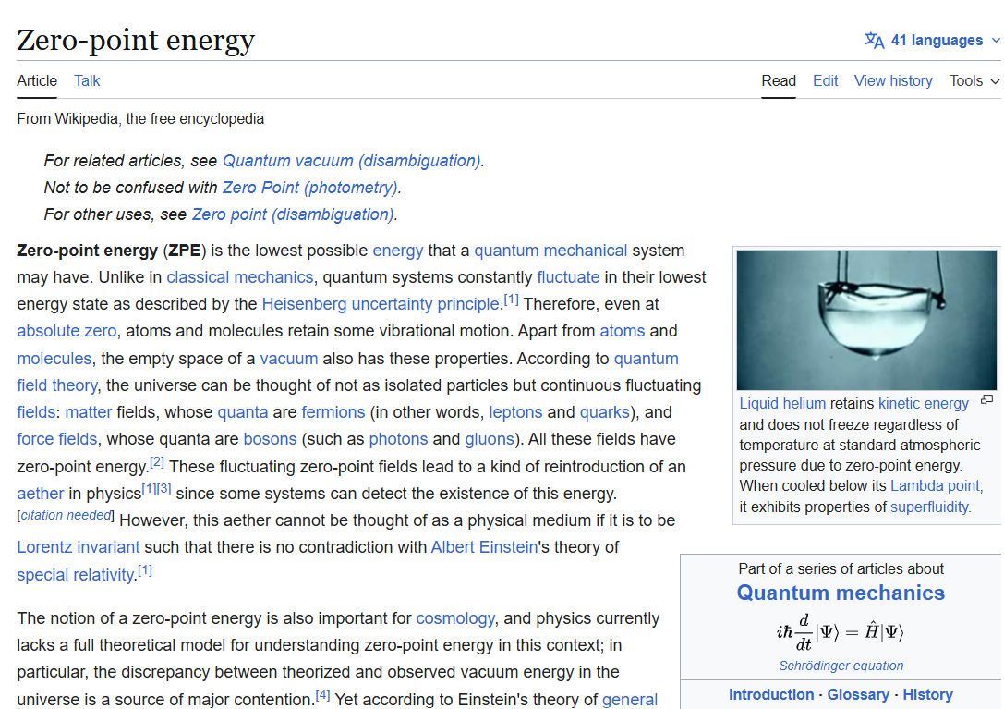Click the language translation icon
This screenshot has height=709, width=1004.
pyautogui.click(x=874, y=41)
